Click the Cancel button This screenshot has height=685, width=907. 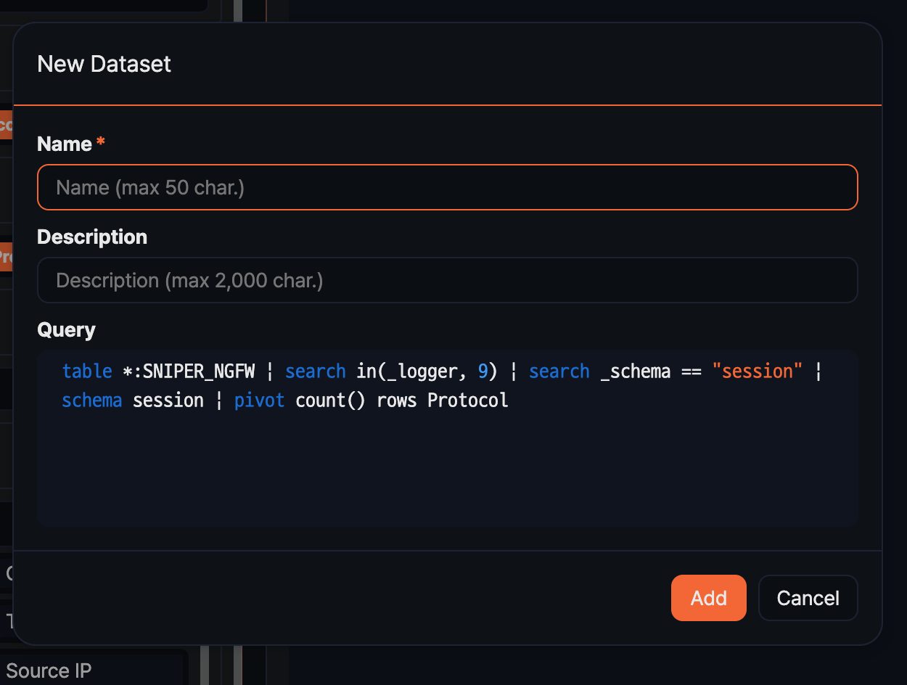tap(808, 598)
